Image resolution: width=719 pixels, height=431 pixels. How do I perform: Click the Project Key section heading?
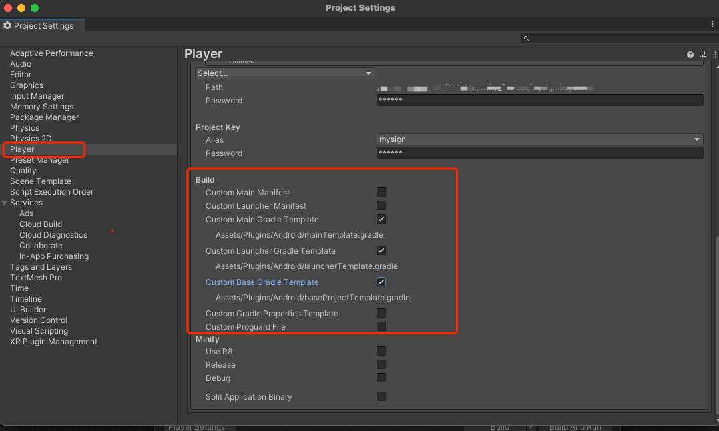(218, 127)
